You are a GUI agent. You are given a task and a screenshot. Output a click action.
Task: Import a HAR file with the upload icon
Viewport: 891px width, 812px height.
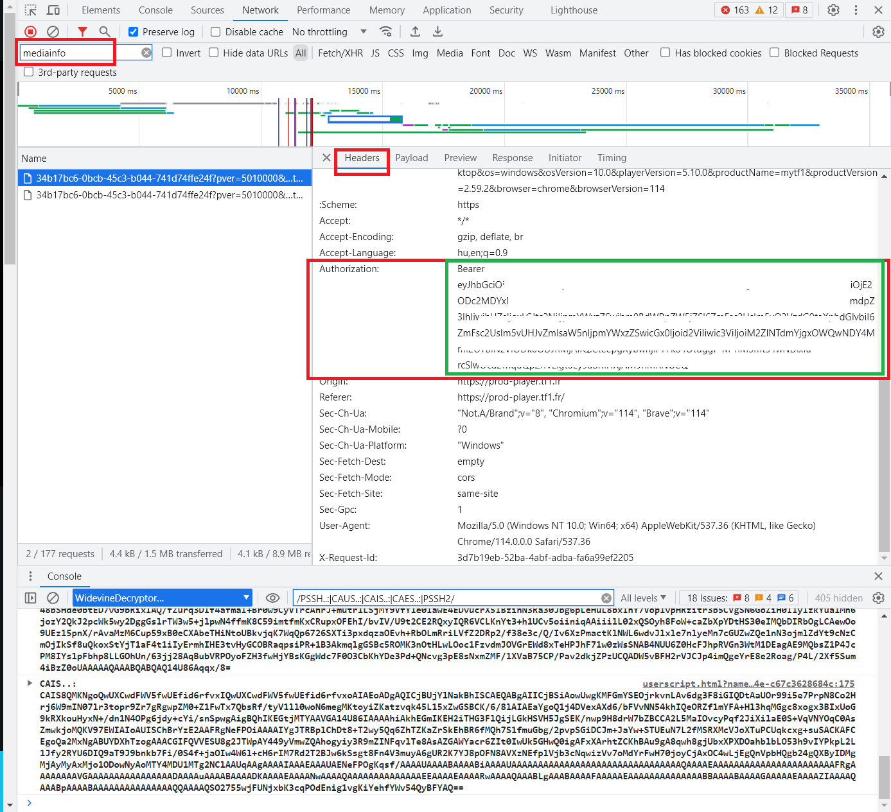tap(416, 31)
